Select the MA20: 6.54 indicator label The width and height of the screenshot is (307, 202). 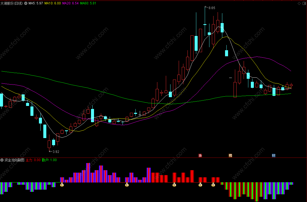click(70, 3)
